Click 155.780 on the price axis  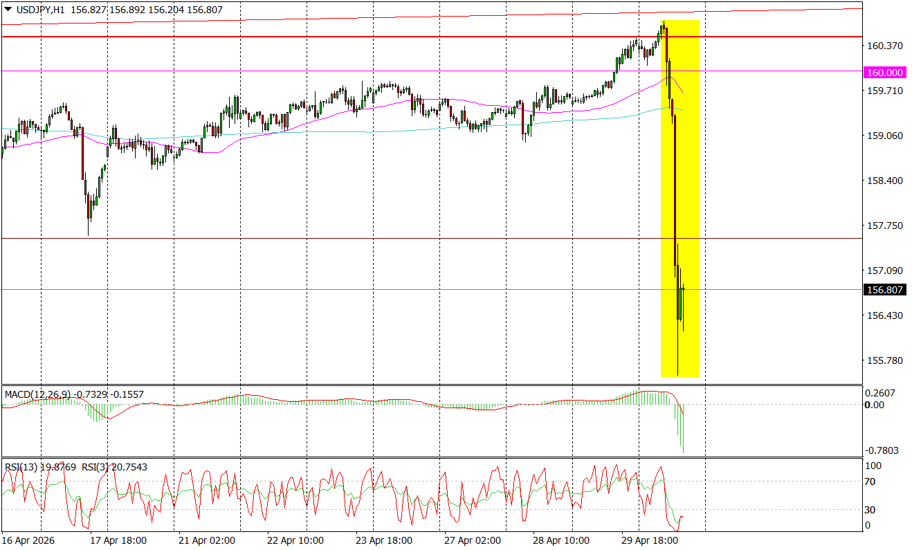884,360
